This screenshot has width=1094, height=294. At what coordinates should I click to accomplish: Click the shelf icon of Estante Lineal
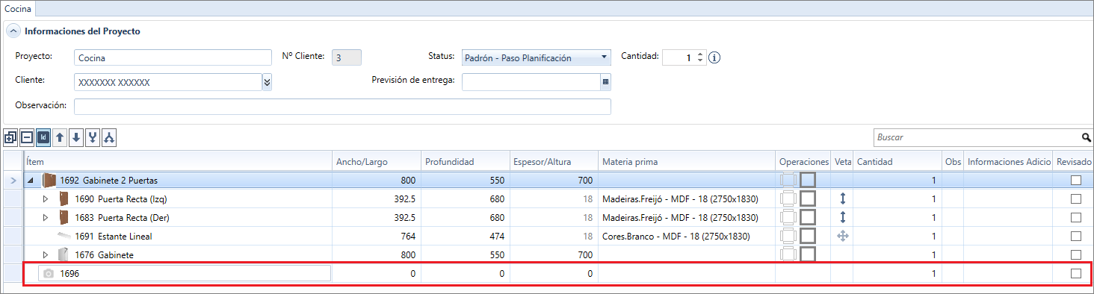(64, 236)
